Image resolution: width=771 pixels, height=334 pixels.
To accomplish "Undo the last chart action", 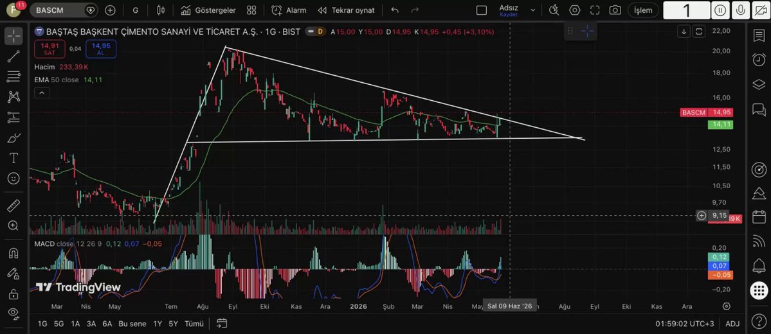I will coord(395,10).
